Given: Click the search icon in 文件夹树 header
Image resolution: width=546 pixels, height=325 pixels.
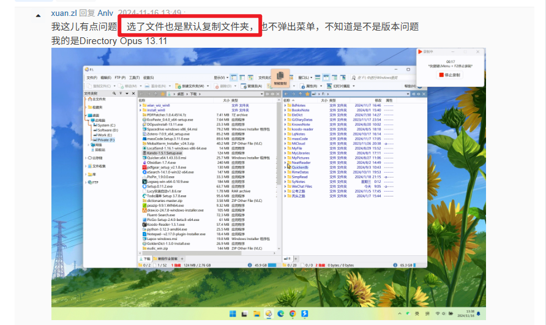Looking at the screenshot, I should [x=114, y=94].
